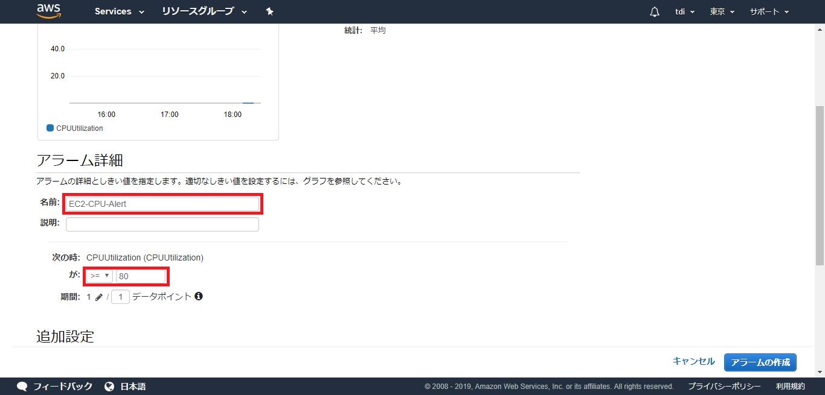Open the 東京 region selector

722,12
